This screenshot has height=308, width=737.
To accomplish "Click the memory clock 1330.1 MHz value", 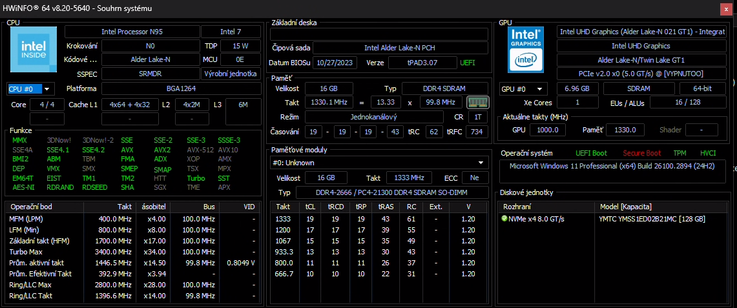I will point(329,103).
